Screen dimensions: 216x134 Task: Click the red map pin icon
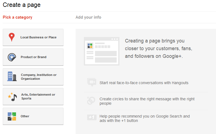click(12, 37)
